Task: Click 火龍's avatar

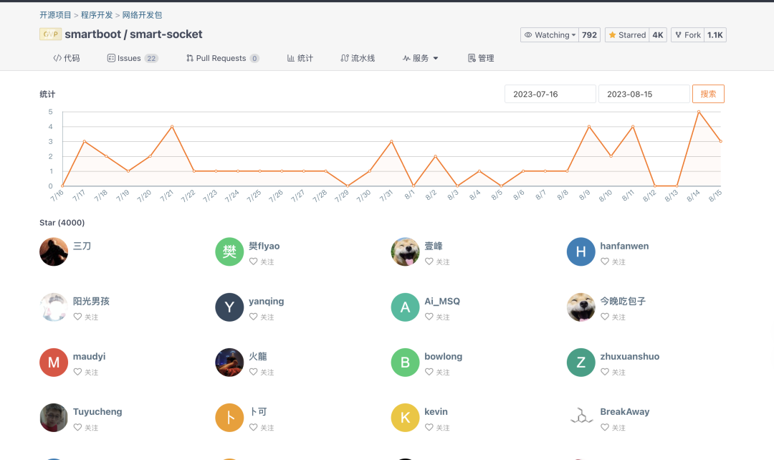Action: pyautogui.click(x=229, y=363)
